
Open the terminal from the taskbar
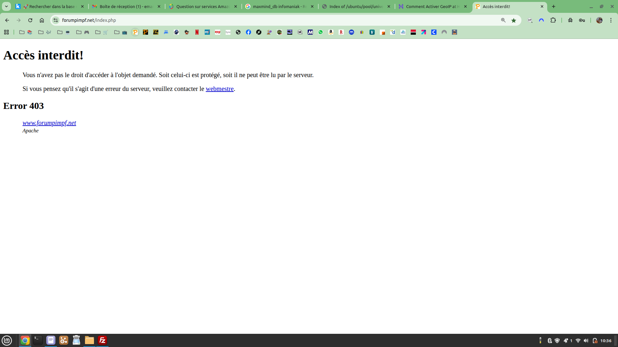pyautogui.click(x=38, y=340)
